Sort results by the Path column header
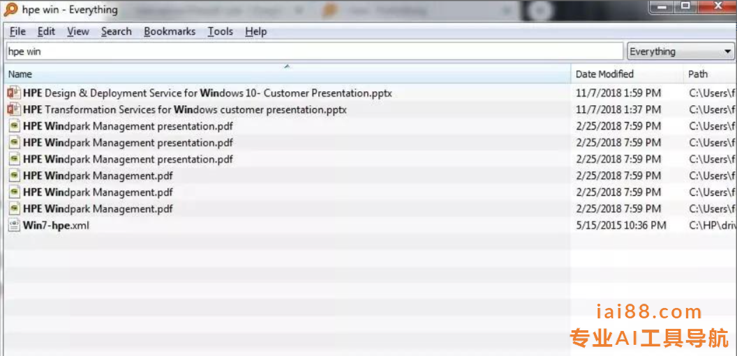 pos(710,74)
